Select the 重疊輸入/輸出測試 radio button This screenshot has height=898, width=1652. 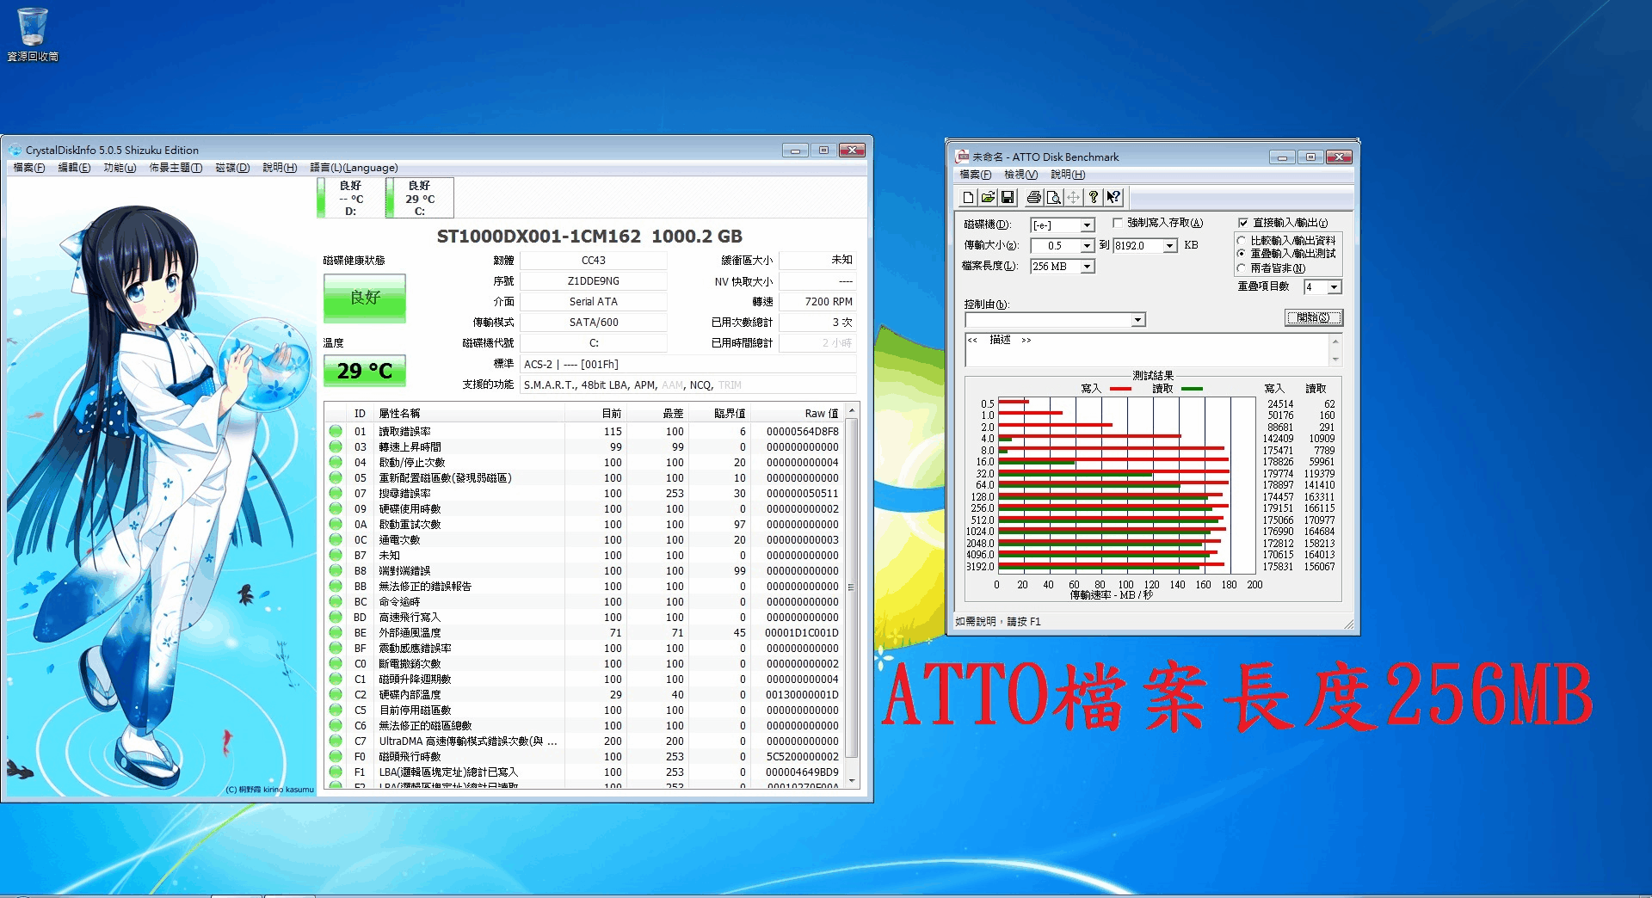click(x=1242, y=254)
